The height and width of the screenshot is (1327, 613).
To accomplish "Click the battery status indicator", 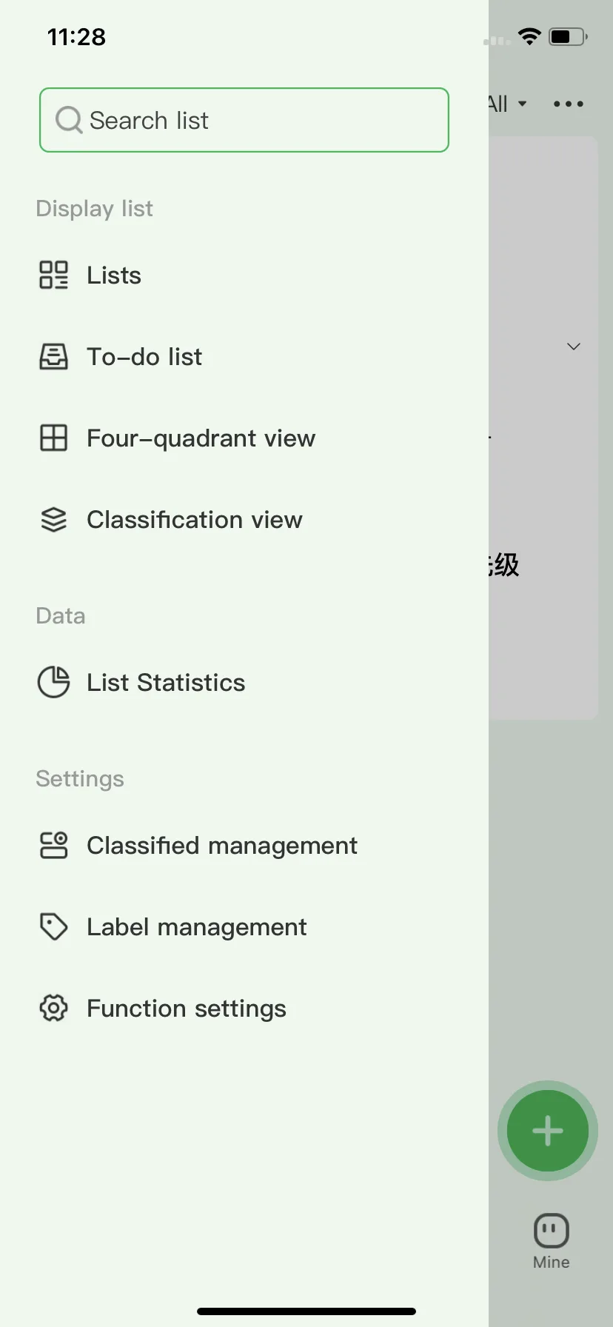I will 568,36.
